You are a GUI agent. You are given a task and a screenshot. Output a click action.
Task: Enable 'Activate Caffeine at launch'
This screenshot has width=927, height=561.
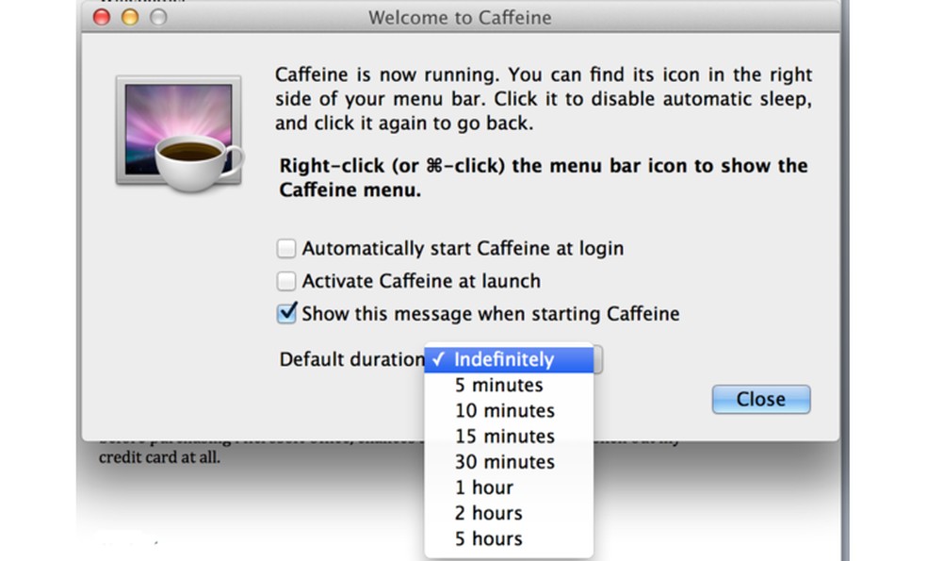(286, 281)
